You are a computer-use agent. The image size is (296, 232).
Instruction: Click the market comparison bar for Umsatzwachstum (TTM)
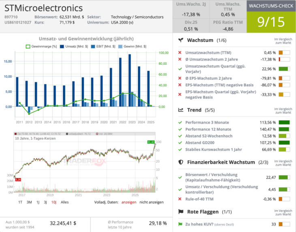pos(284,52)
